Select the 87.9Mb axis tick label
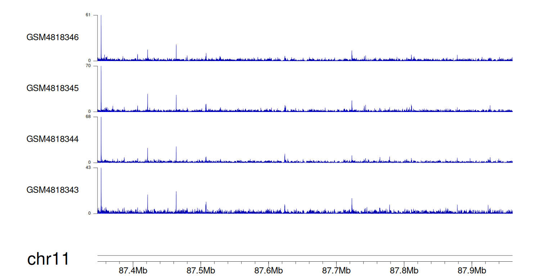540x280 pixels. click(472, 270)
